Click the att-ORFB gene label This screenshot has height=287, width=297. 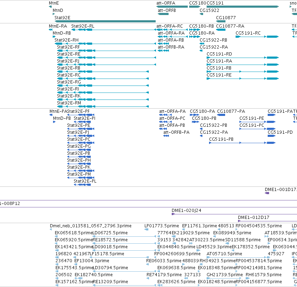click(x=167, y=10)
